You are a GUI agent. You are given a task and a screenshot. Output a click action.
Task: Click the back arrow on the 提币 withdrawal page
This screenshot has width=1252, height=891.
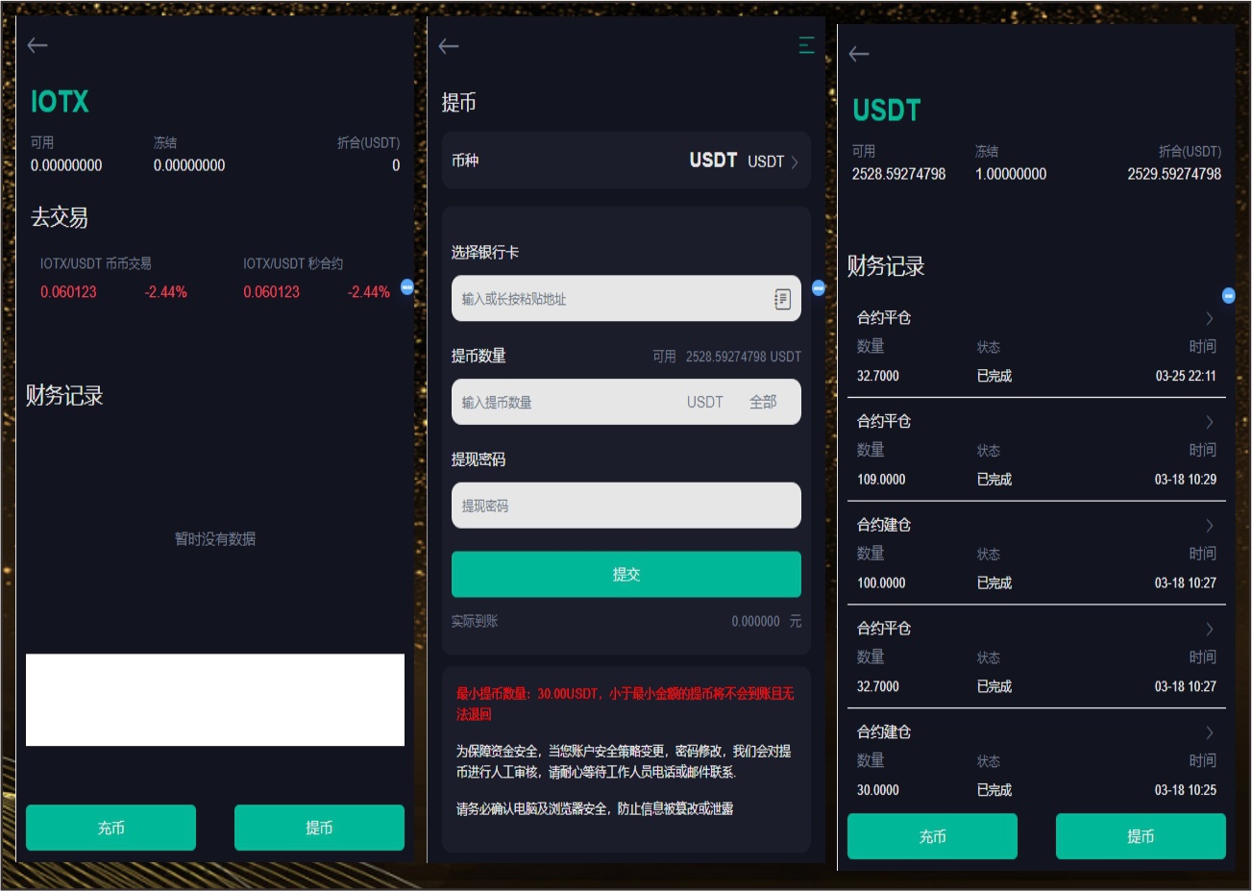(x=449, y=46)
